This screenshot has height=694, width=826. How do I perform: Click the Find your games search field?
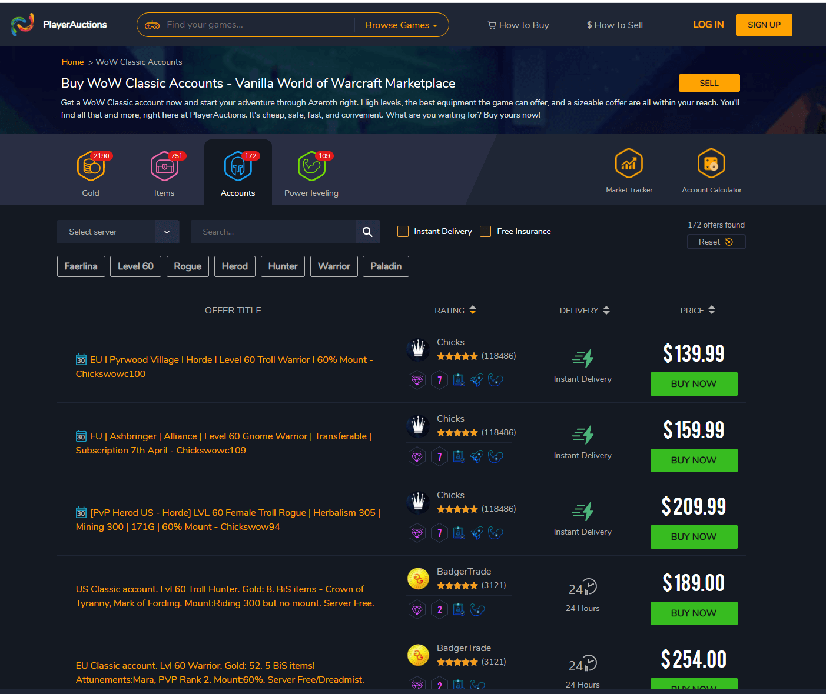(x=259, y=25)
